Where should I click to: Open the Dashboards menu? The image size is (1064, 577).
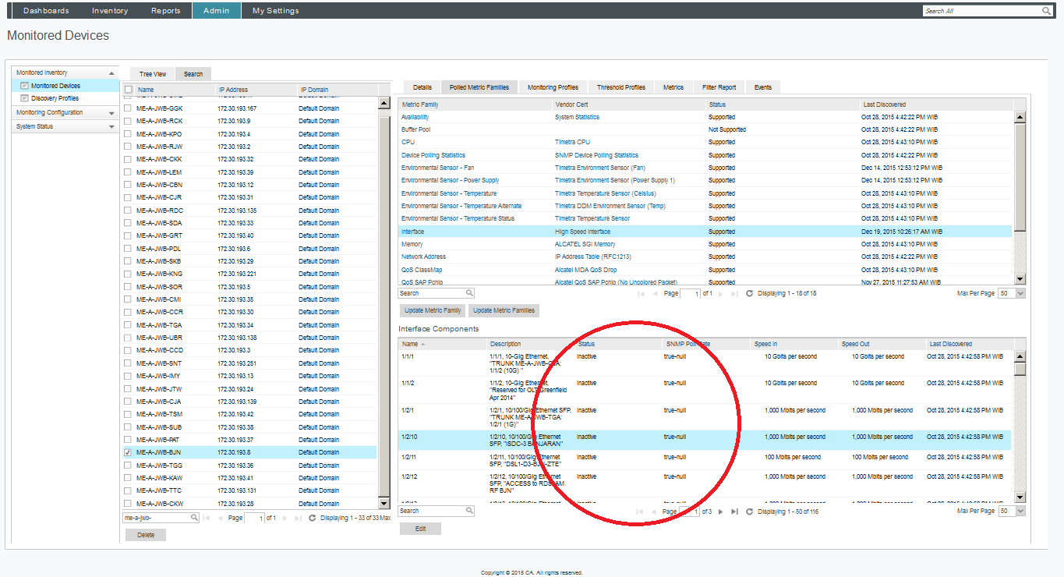click(x=45, y=10)
